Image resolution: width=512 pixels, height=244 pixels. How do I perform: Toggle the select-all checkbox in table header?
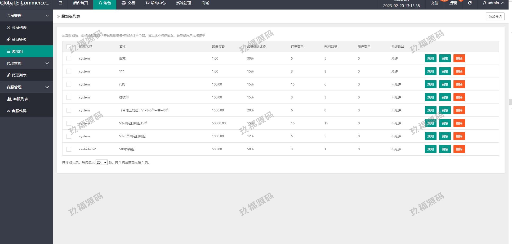tap(69, 47)
